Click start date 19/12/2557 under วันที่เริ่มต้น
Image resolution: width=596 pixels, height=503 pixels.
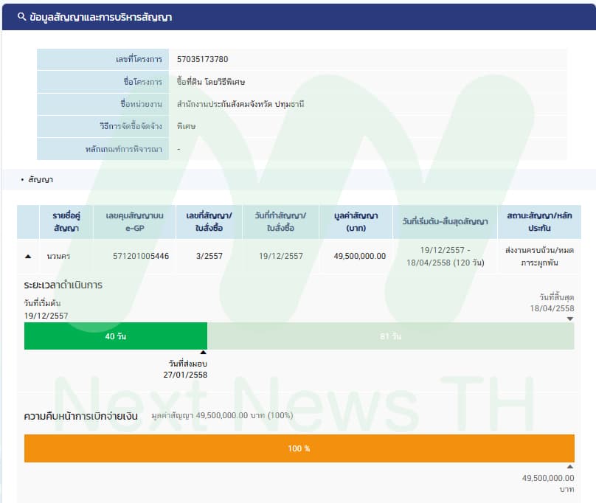(46, 316)
